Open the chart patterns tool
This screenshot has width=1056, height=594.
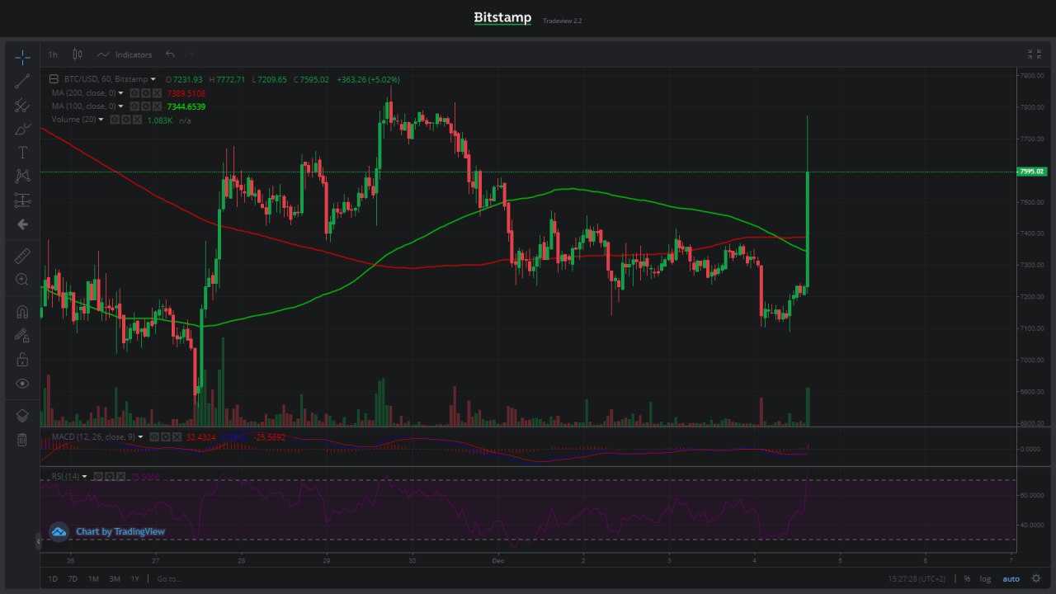pyautogui.click(x=22, y=177)
